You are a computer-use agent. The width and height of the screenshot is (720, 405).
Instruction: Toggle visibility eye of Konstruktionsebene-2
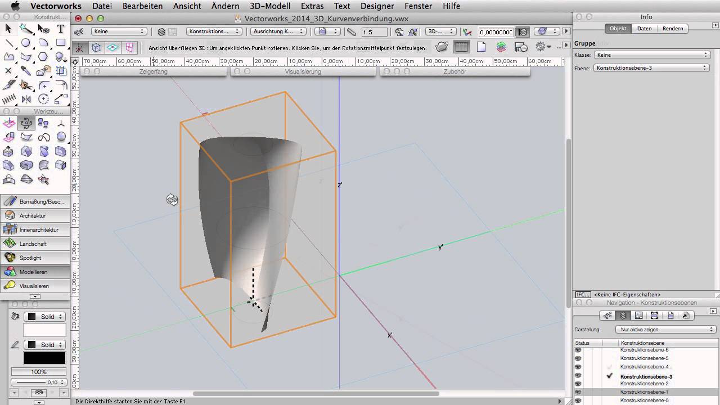578,384
